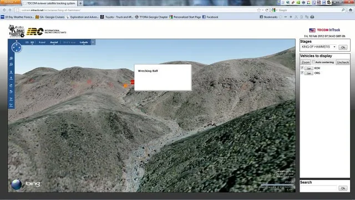Go to the browser home page
355x200 pixels.
pyautogui.click(x=351, y=10)
